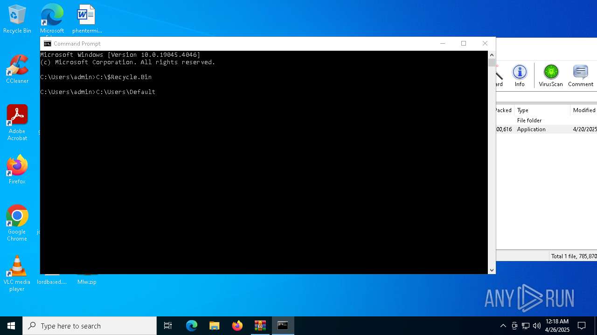The height and width of the screenshot is (335, 597).
Task: Click WinRAR status text Total 1 file
Action: (574, 256)
